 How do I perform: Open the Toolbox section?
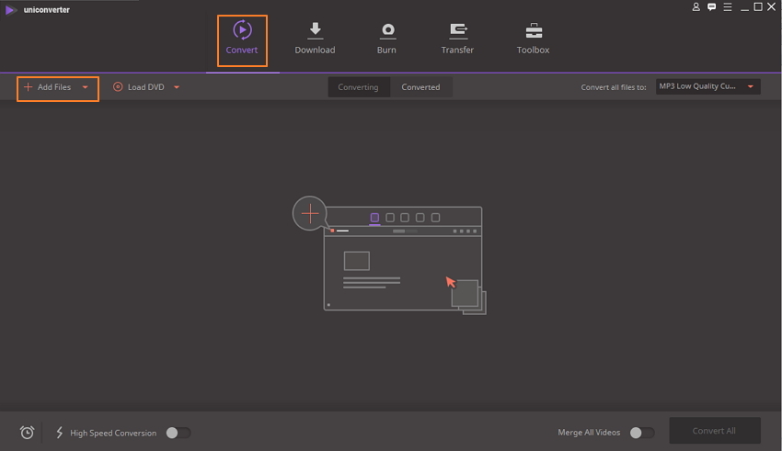pos(533,38)
